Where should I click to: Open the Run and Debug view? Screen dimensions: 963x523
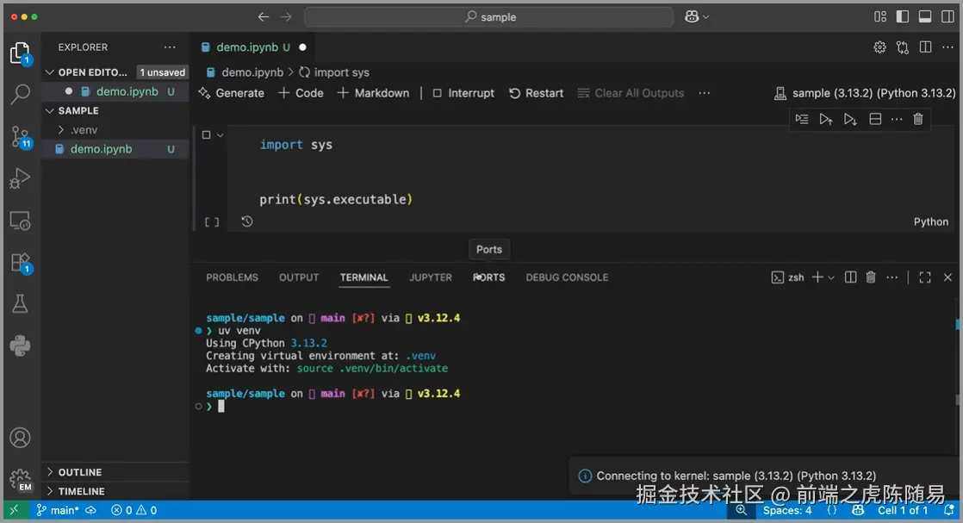[20, 178]
